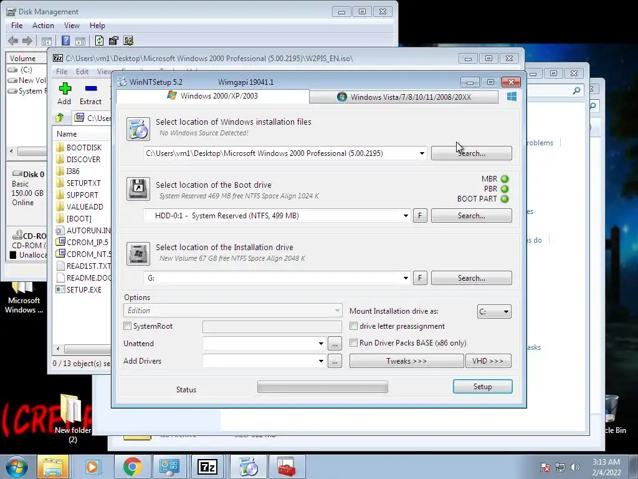
Task: Open the 7-Zip Edit menu
Action: (82, 72)
